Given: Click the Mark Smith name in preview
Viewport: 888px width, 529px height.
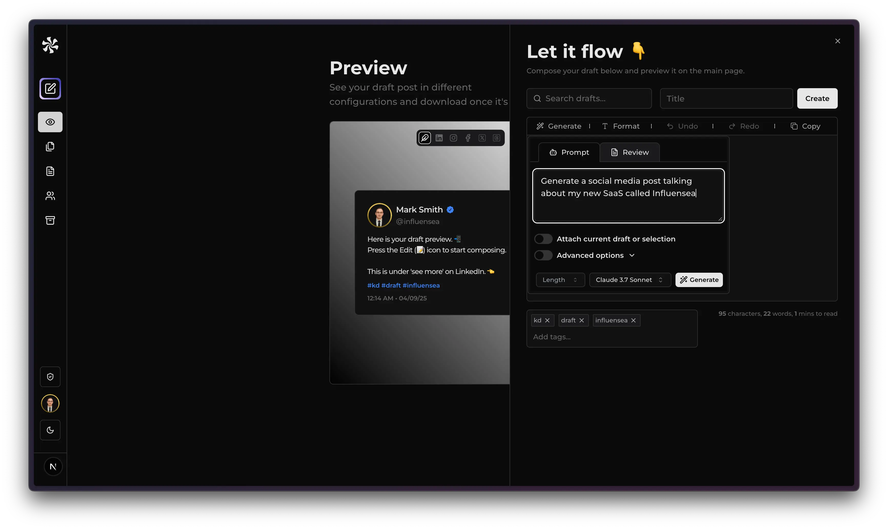Looking at the screenshot, I should [419, 210].
